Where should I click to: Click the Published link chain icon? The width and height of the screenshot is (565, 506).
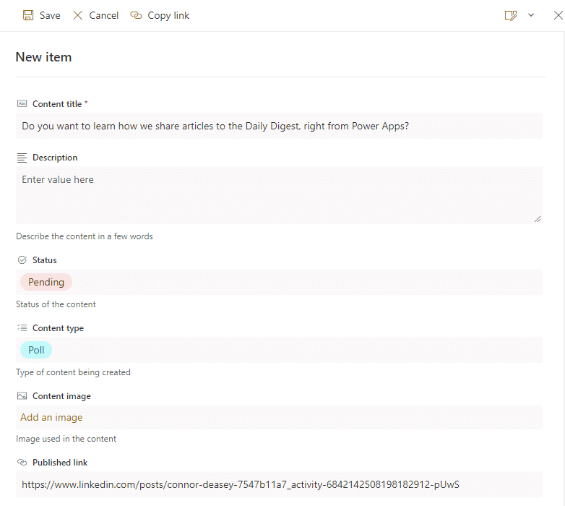pyautogui.click(x=22, y=463)
